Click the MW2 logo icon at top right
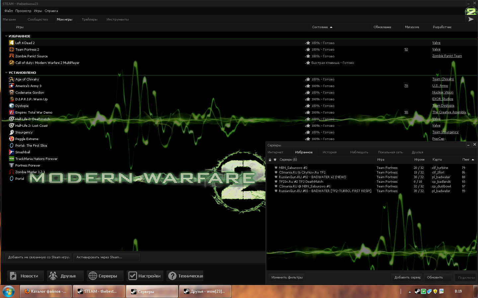Image resolution: width=478 pixels, height=298 pixels. [x=471, y=11]
